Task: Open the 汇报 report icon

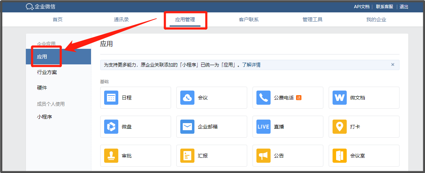Action: 187,156
